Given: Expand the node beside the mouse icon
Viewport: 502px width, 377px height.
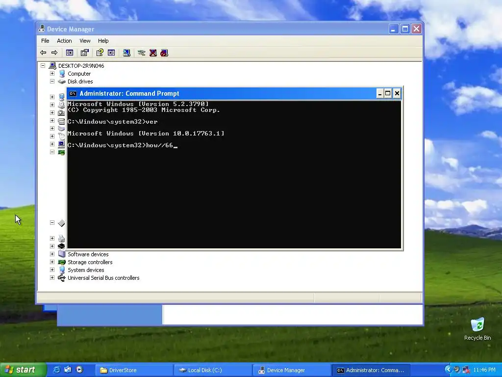Looking at the screenshot, I should pyautogui.click(x=52, y=136).
